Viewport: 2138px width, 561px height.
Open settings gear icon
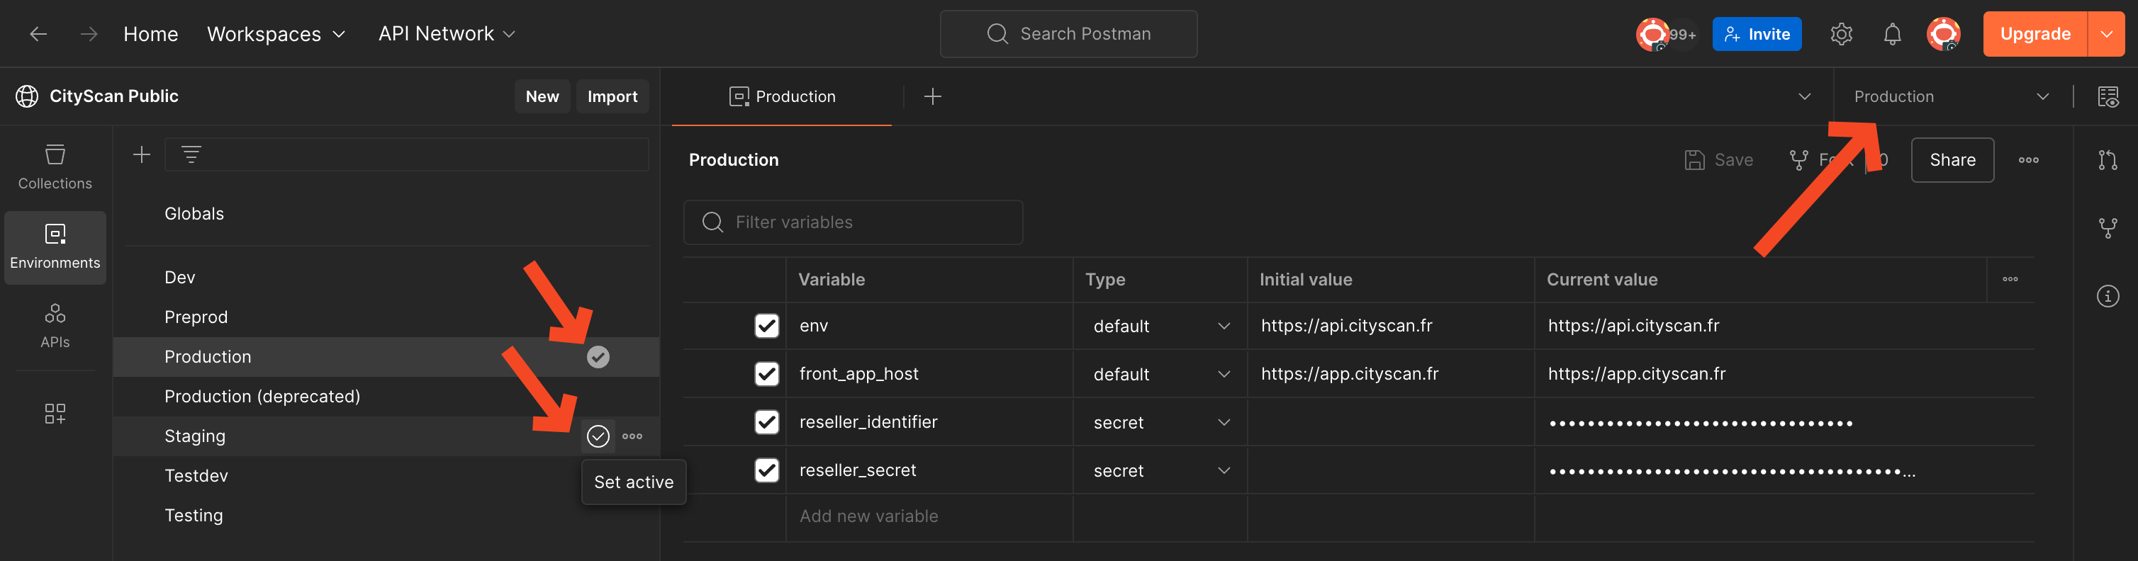click(x=1841, y=34)
